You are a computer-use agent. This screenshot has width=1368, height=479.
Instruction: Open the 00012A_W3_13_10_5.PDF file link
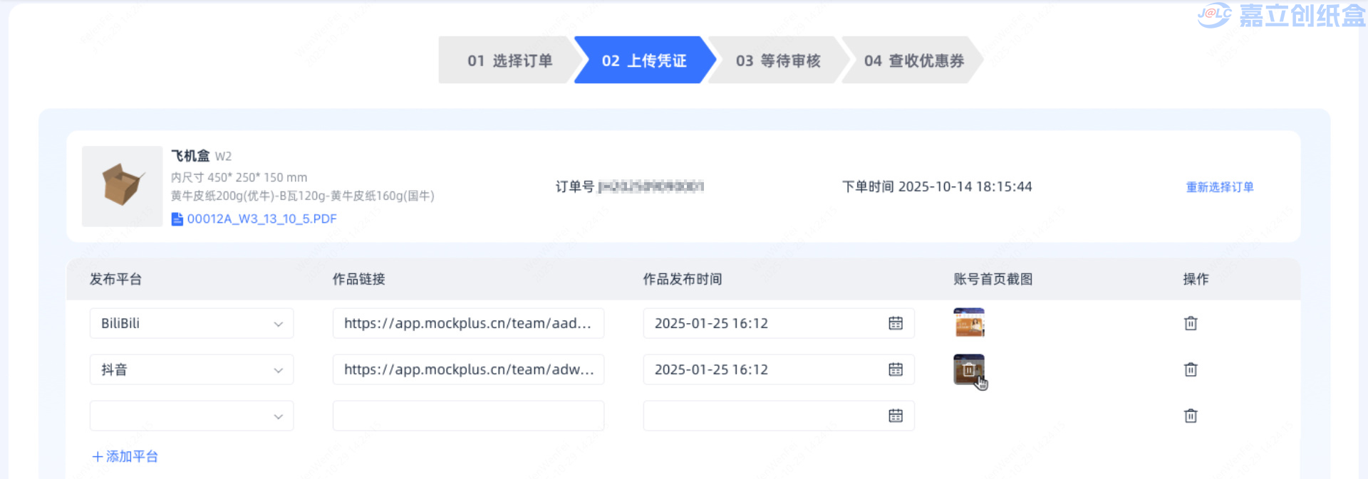pos(261,219)
